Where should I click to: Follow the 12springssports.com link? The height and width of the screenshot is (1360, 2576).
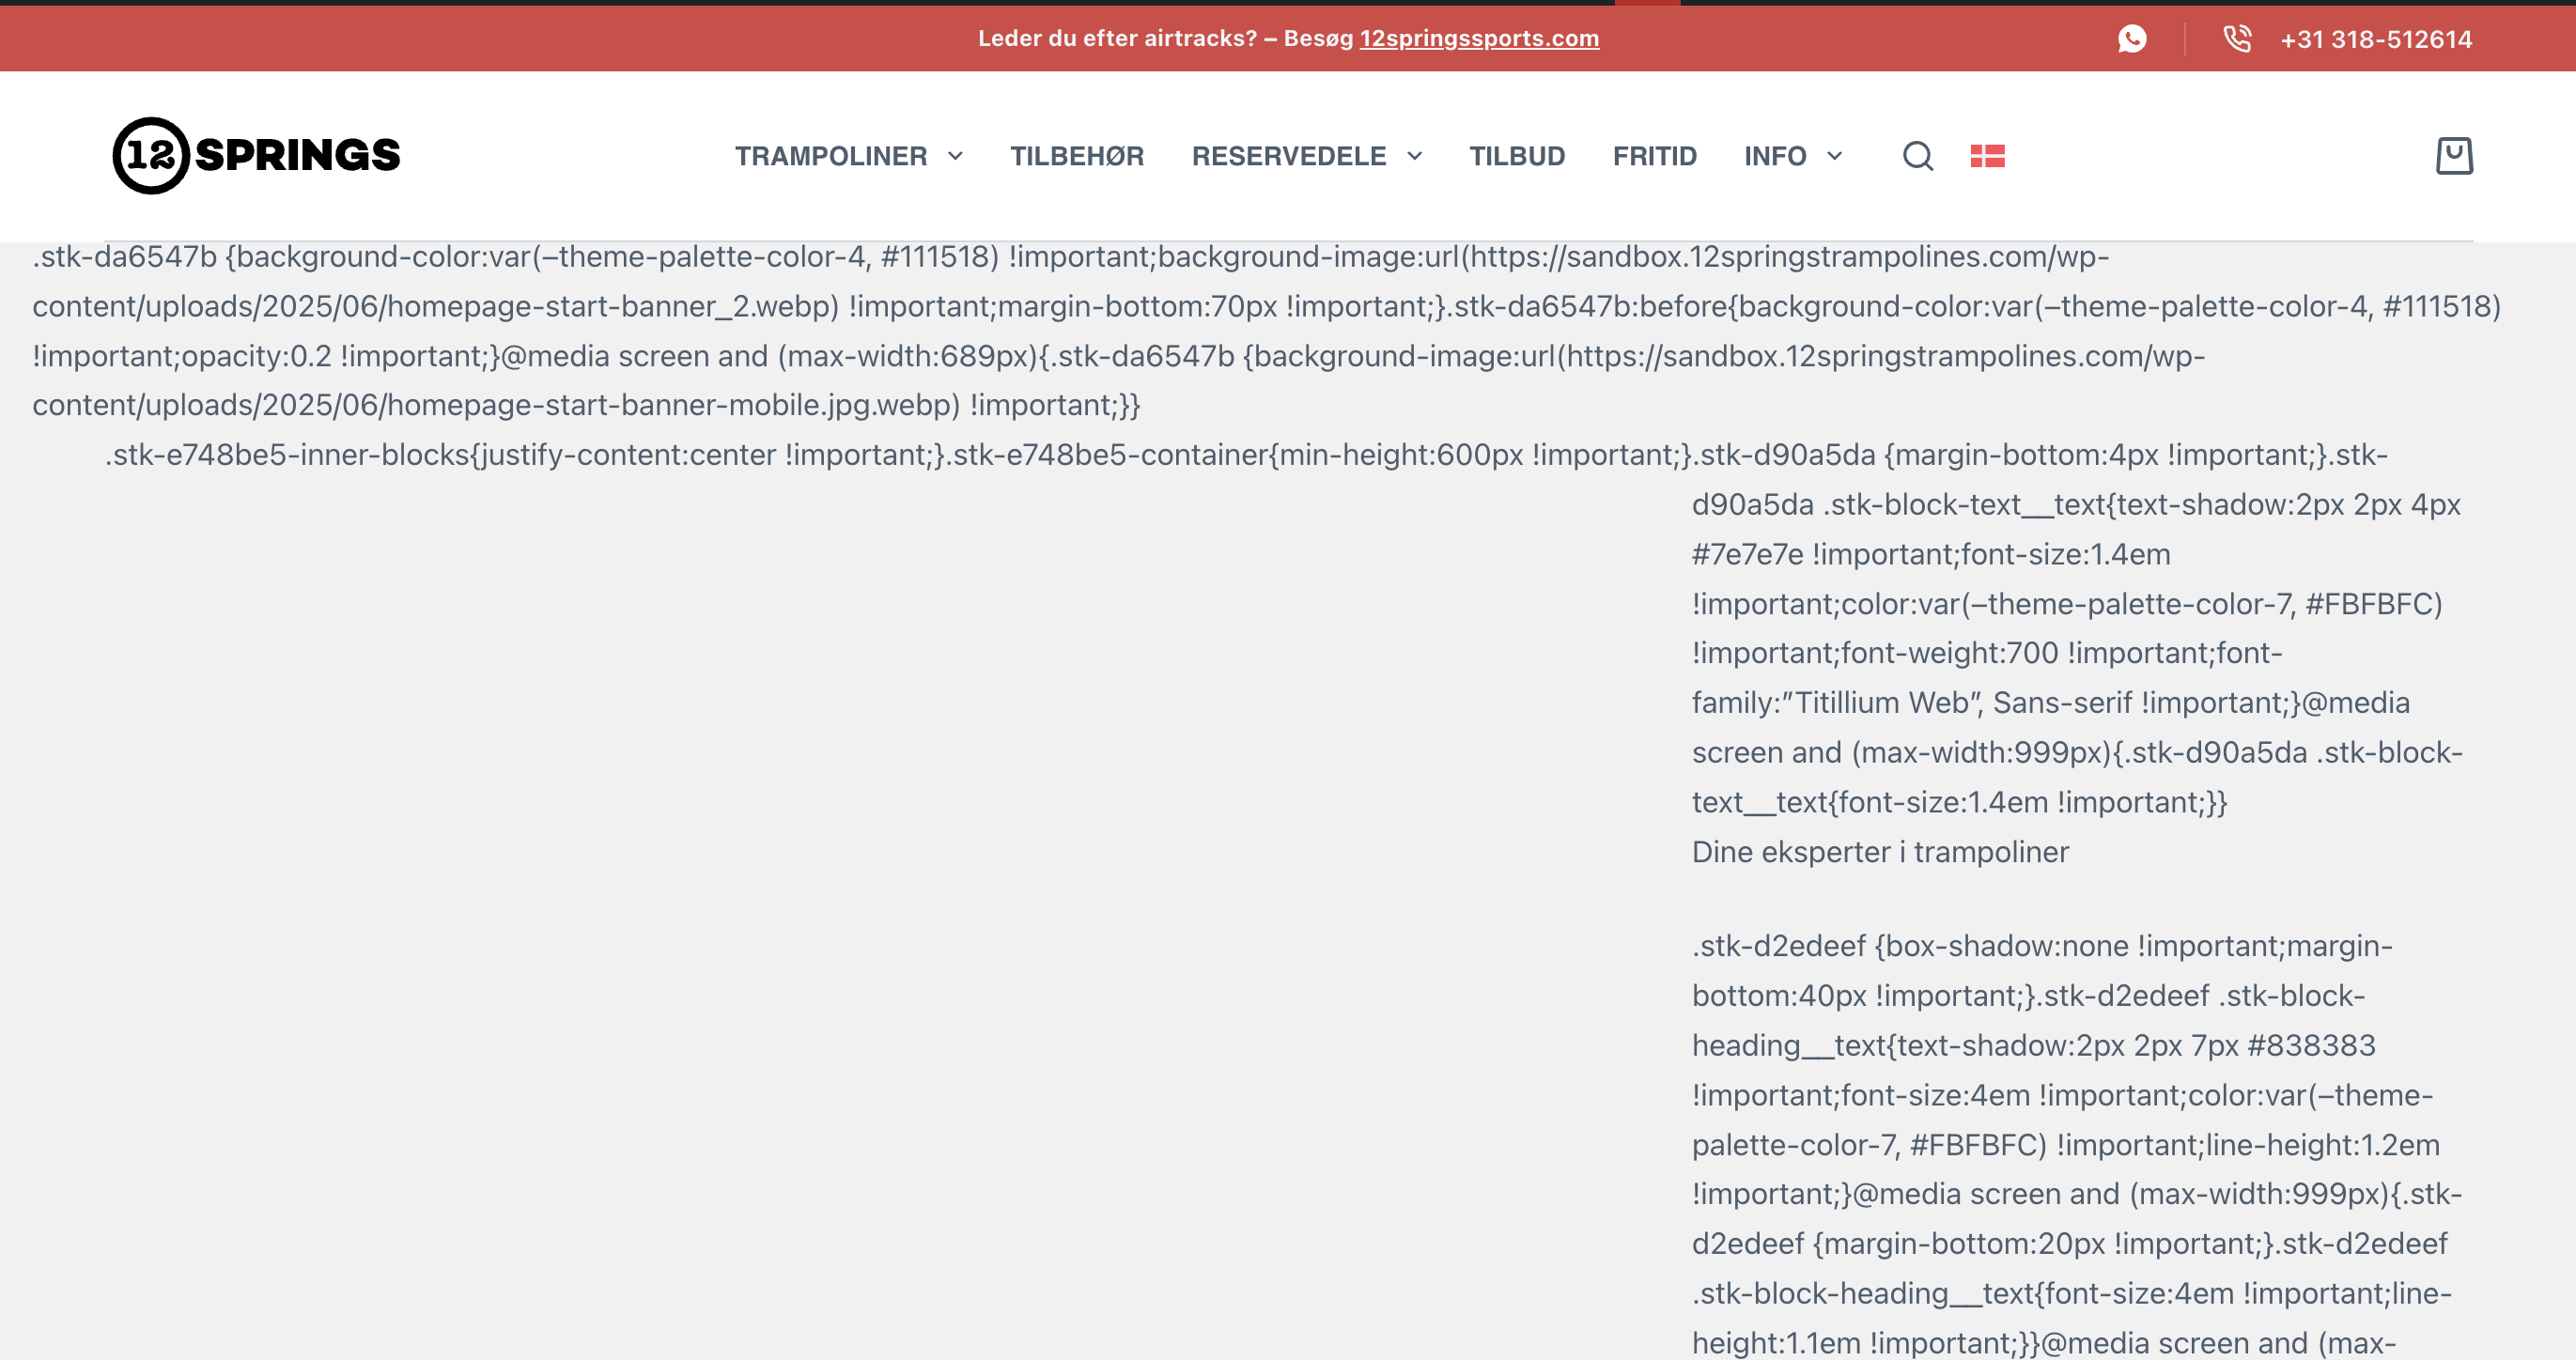tap(1479, 38)
